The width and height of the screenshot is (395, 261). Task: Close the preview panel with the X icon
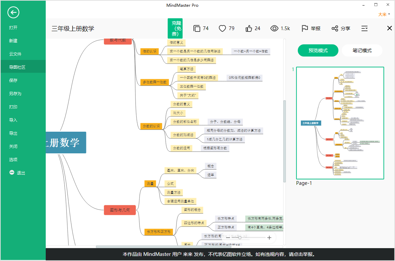pyautogui.click(x=390, y=28)
